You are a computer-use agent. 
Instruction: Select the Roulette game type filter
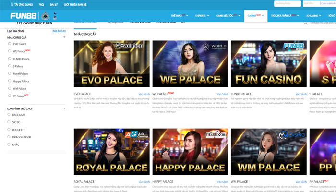coord(9,130)
